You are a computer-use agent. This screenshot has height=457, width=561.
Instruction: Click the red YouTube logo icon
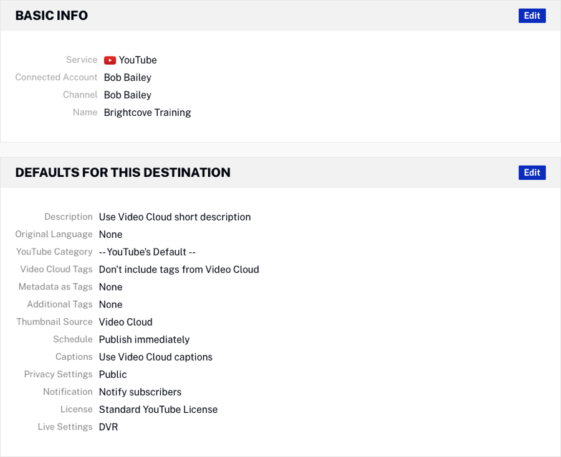point(110,60)
